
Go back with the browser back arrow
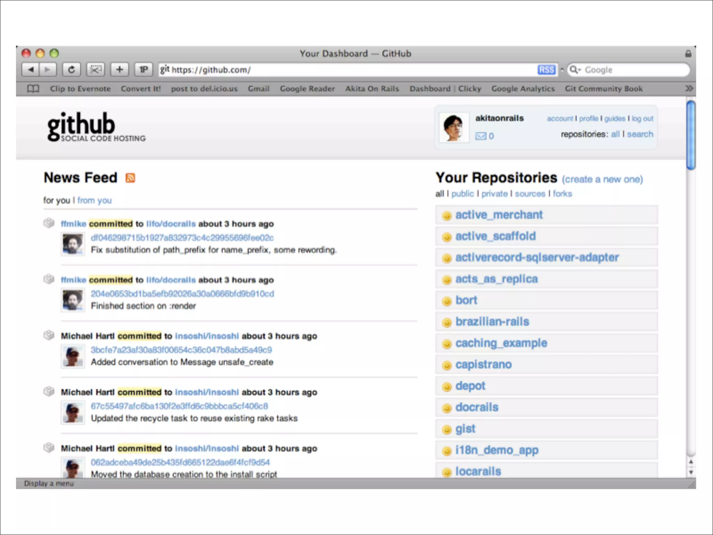(31, 70)
